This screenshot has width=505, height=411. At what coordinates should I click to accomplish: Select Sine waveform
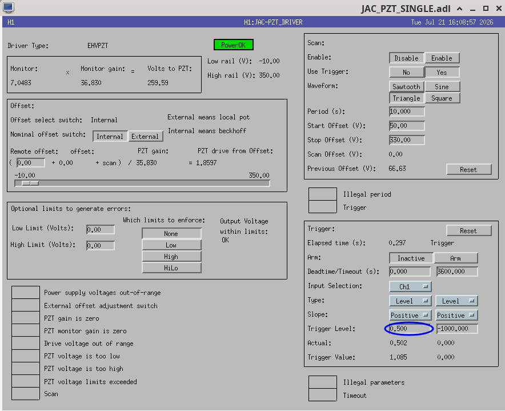(x=442, y=87)
